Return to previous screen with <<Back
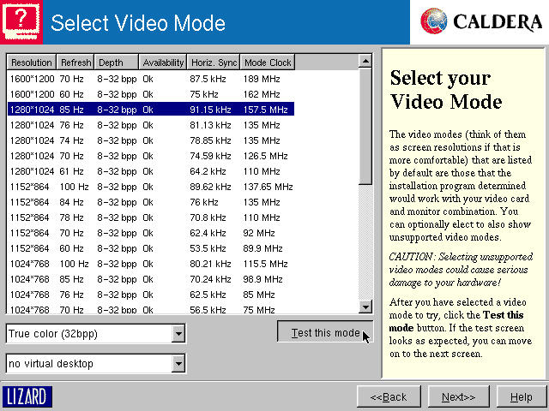 pos(389,397)
